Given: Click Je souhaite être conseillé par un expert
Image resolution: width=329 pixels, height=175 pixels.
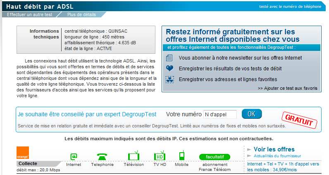Looking at the screenshot, I should coord(87,114).
